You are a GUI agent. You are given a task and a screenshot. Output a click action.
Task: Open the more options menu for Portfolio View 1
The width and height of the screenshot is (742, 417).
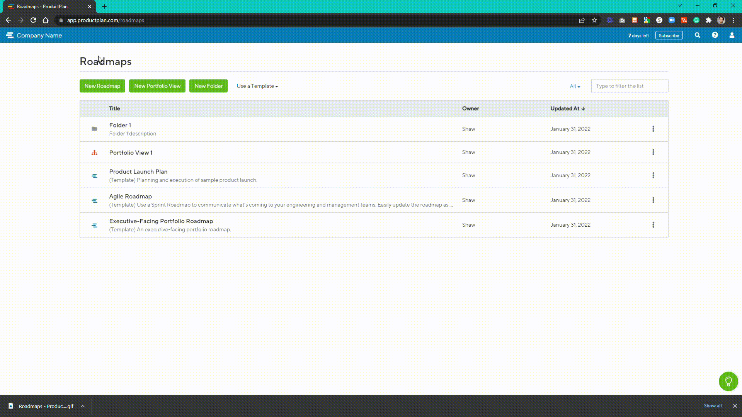(x=654, y=152)
